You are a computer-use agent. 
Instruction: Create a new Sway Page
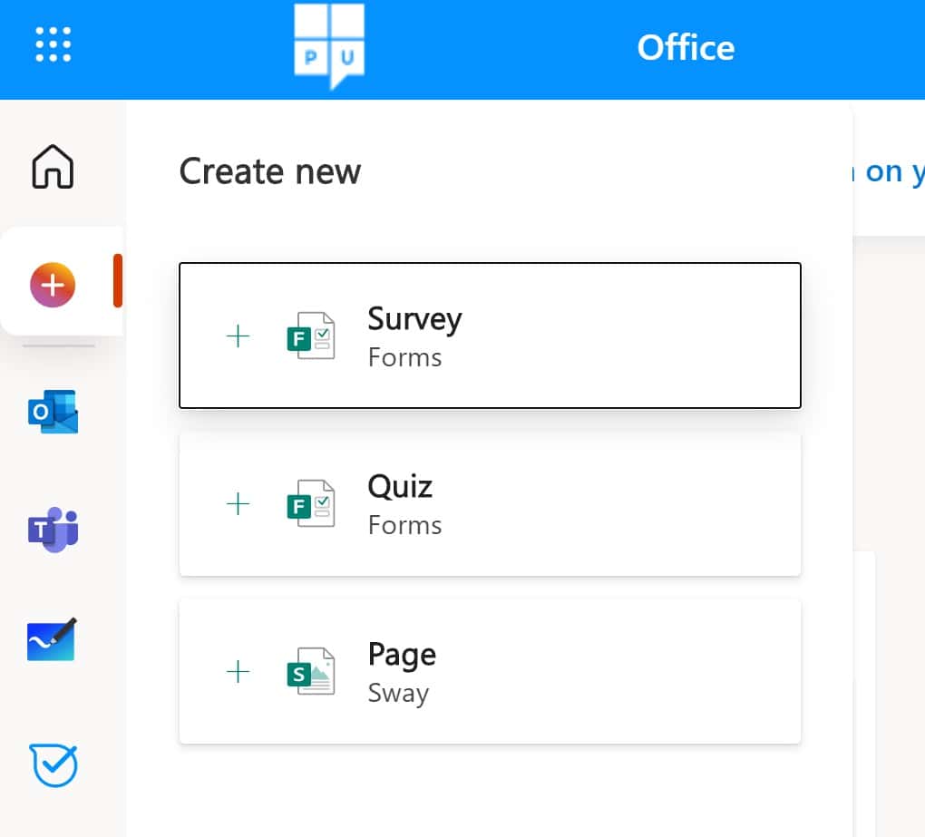[x=490, y=672]
